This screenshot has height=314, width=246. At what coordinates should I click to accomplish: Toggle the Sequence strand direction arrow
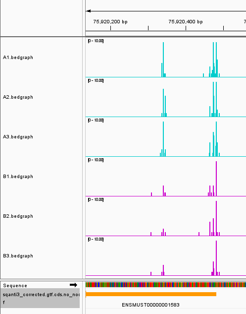point(73,285)
